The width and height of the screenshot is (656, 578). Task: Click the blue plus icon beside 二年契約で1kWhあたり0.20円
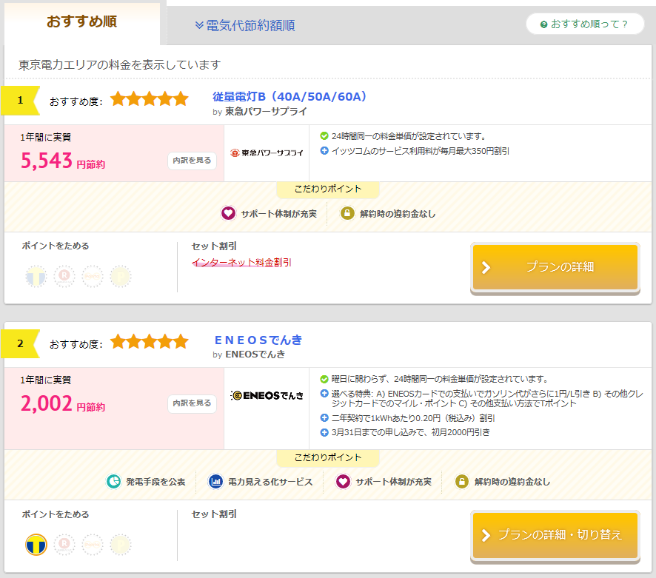324,418
